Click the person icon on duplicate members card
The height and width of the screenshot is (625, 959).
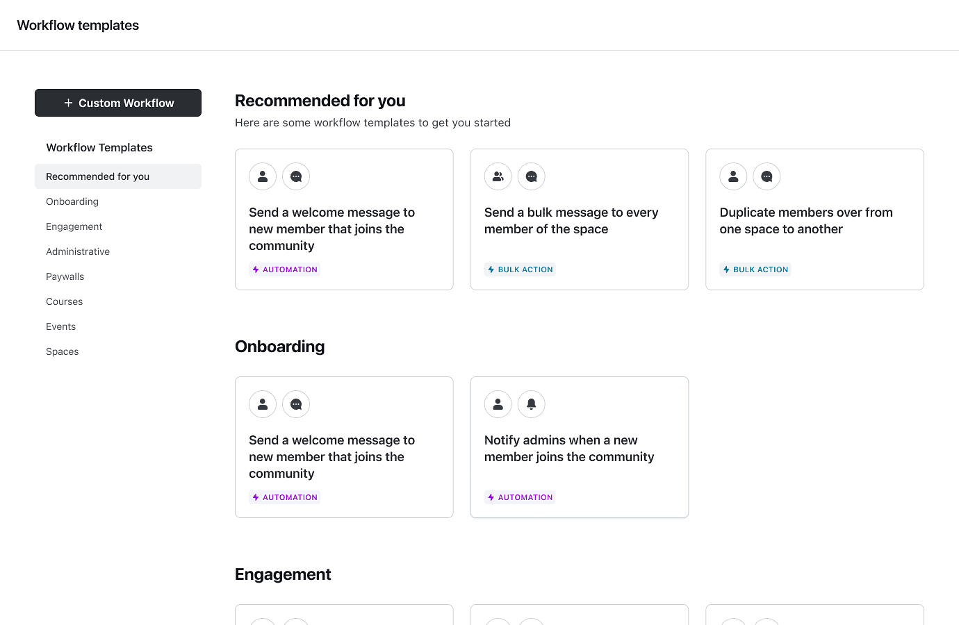(733, 176)
